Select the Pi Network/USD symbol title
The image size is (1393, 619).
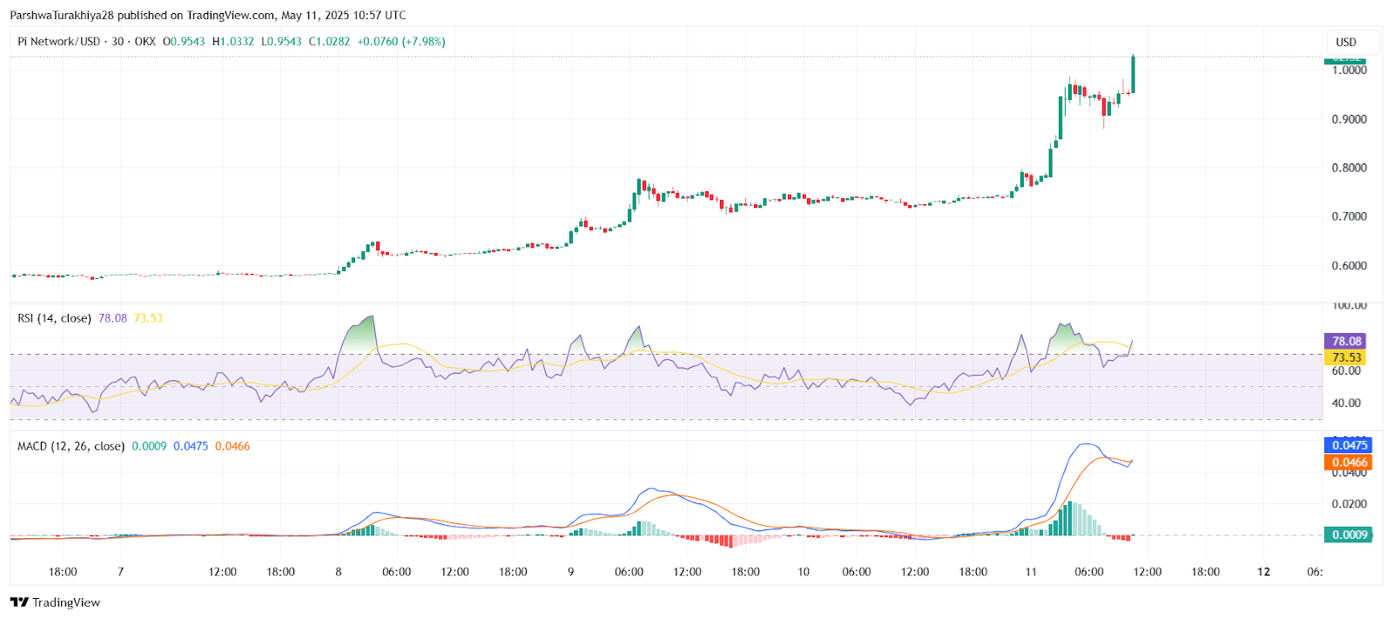pos(58,42)
